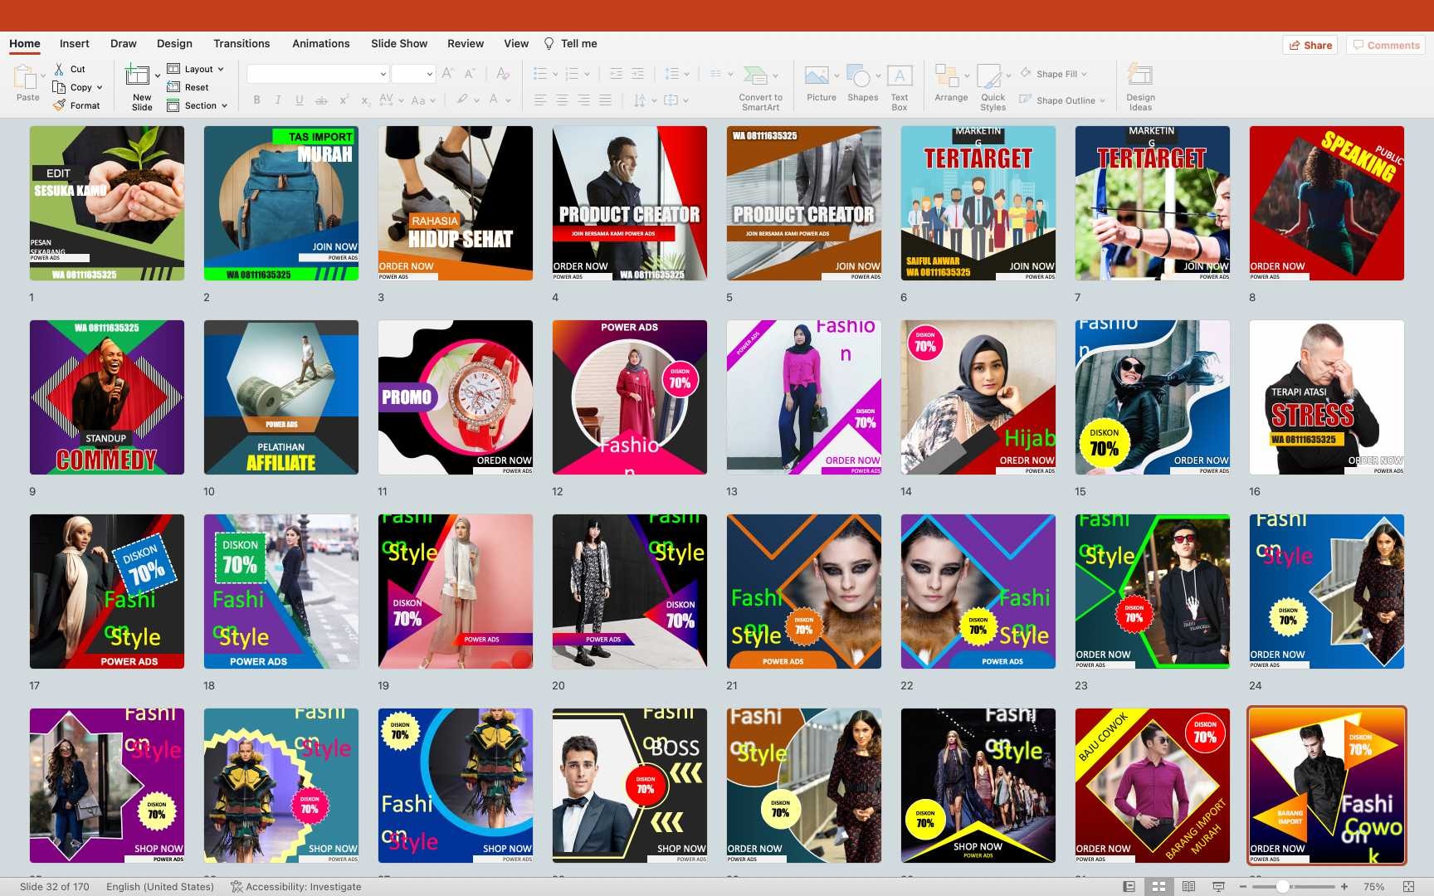
Task: Open Quick Styles gallery
Action: 990,76
